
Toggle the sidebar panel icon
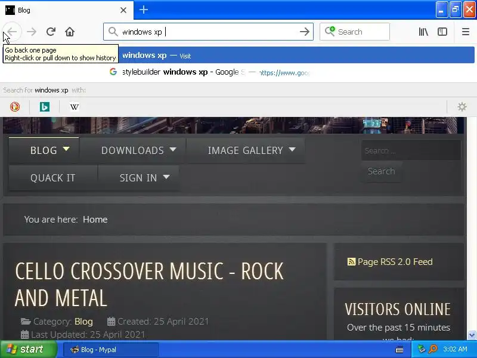[x=442, y=32]
